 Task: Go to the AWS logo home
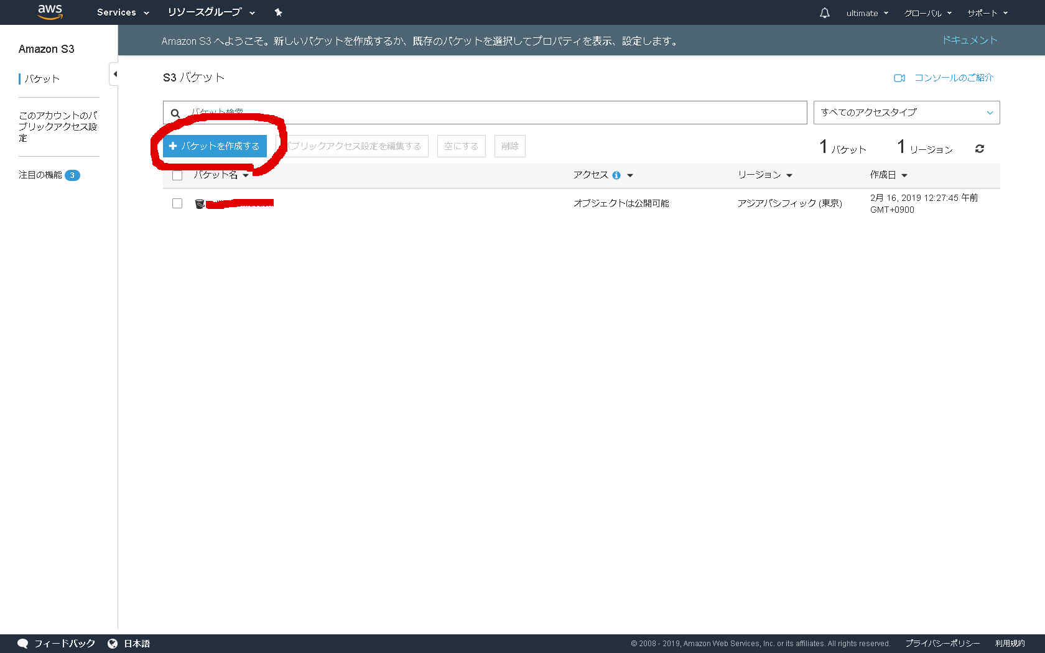pyautogui.click(x=50, y=12)
